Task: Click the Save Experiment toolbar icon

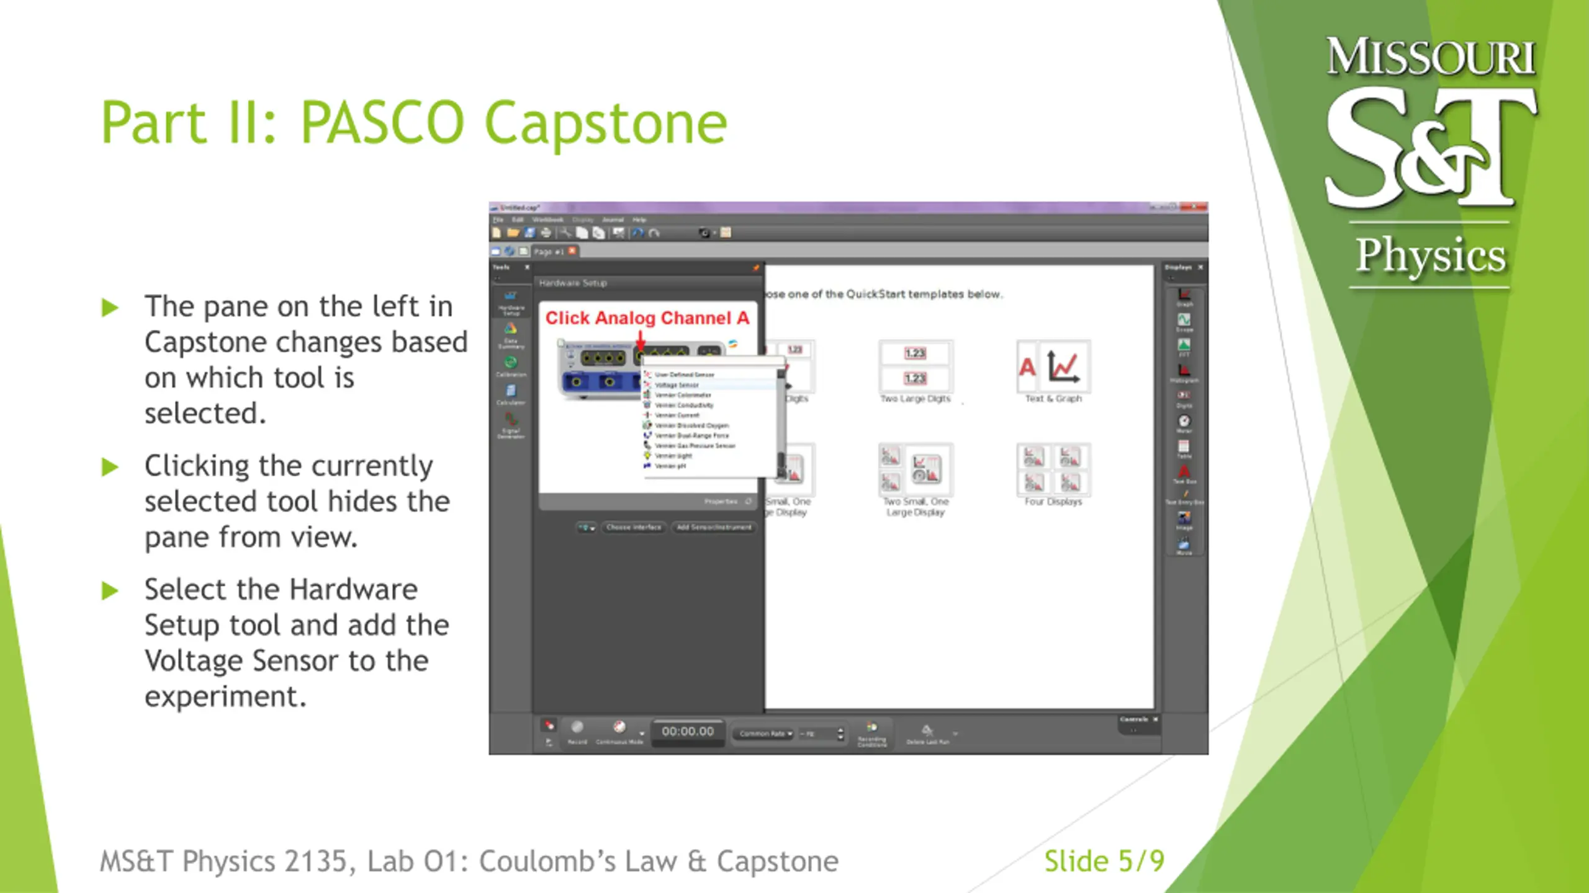Action: [x=529, y=233]
